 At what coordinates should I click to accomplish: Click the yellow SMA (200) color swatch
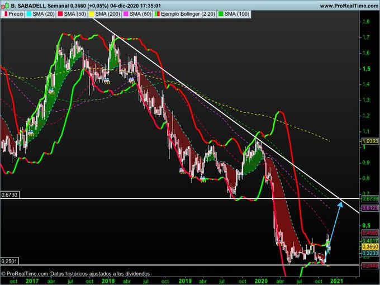click(x=92, y=14)
